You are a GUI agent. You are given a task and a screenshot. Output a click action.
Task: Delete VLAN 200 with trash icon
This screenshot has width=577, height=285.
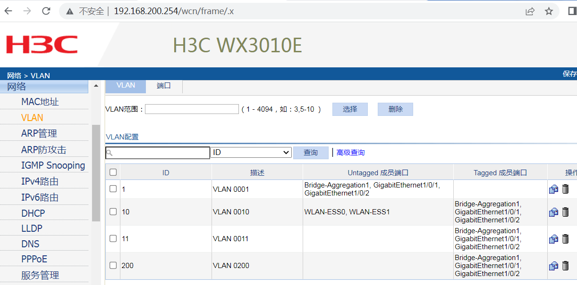tap(565, 266)
